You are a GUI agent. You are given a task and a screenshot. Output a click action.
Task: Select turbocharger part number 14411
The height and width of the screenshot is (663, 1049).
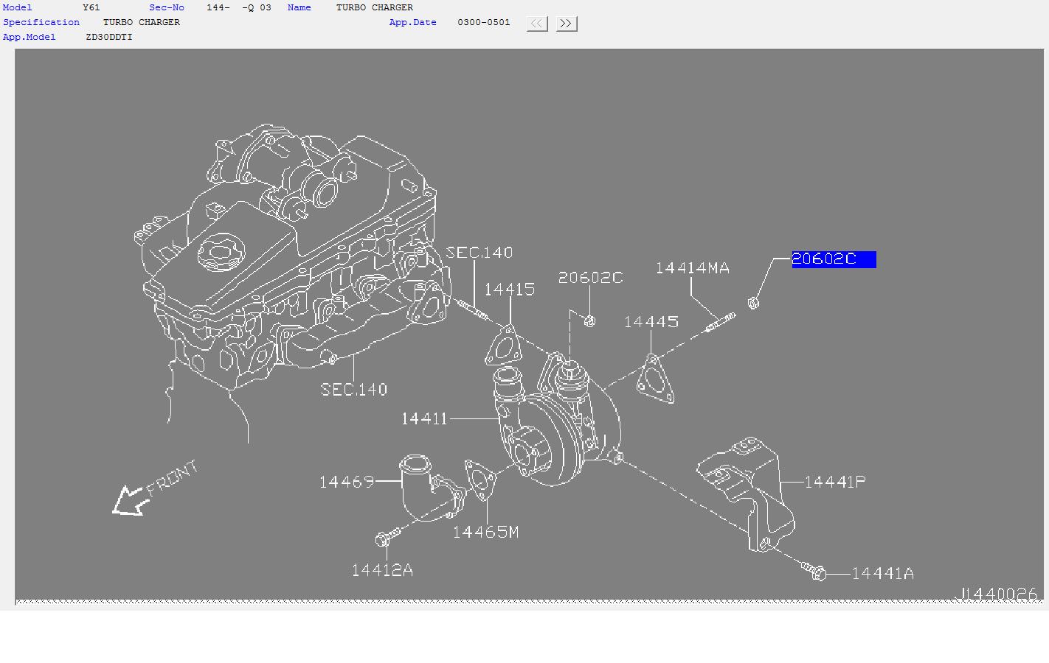424,418
